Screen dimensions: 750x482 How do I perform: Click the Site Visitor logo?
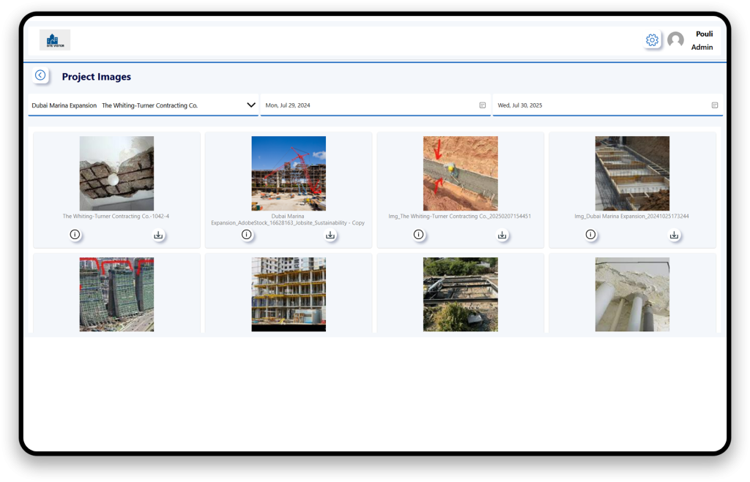(x=55, y=40)
